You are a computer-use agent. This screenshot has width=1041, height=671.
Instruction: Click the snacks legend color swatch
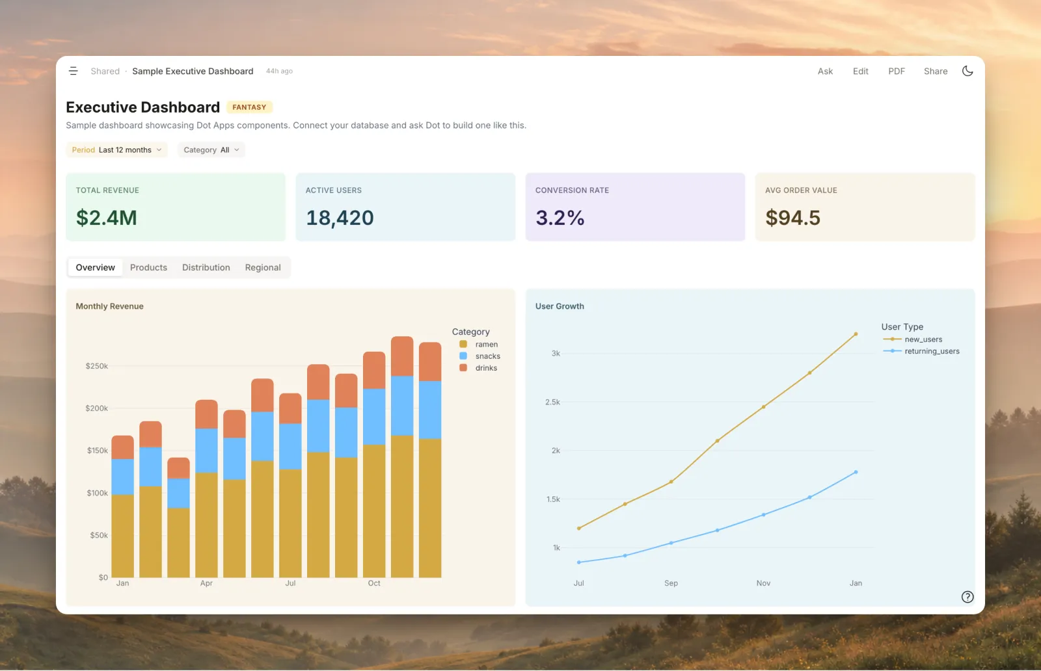[x=463, y=356]
